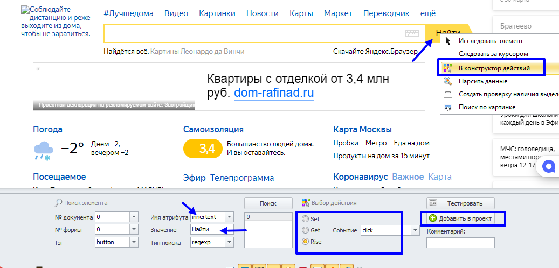
Task: Click the Скачайте Яндекс.Браузер link
Action: point(375,51)
